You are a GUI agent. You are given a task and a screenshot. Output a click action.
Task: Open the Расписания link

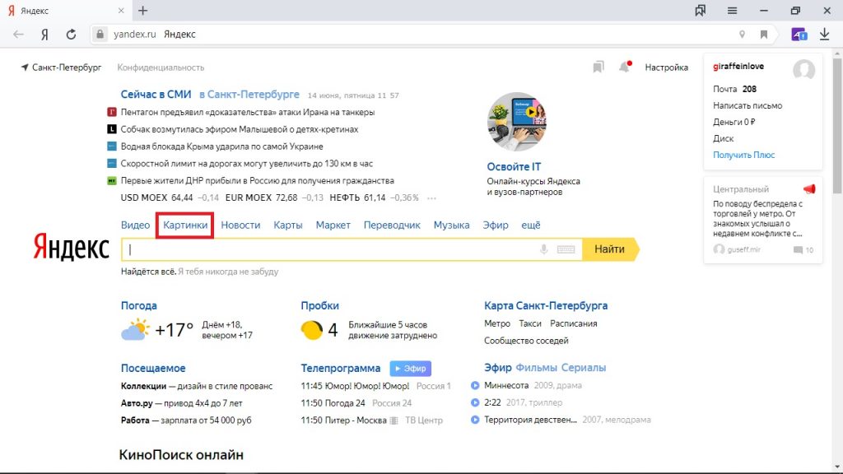point(574,323)
